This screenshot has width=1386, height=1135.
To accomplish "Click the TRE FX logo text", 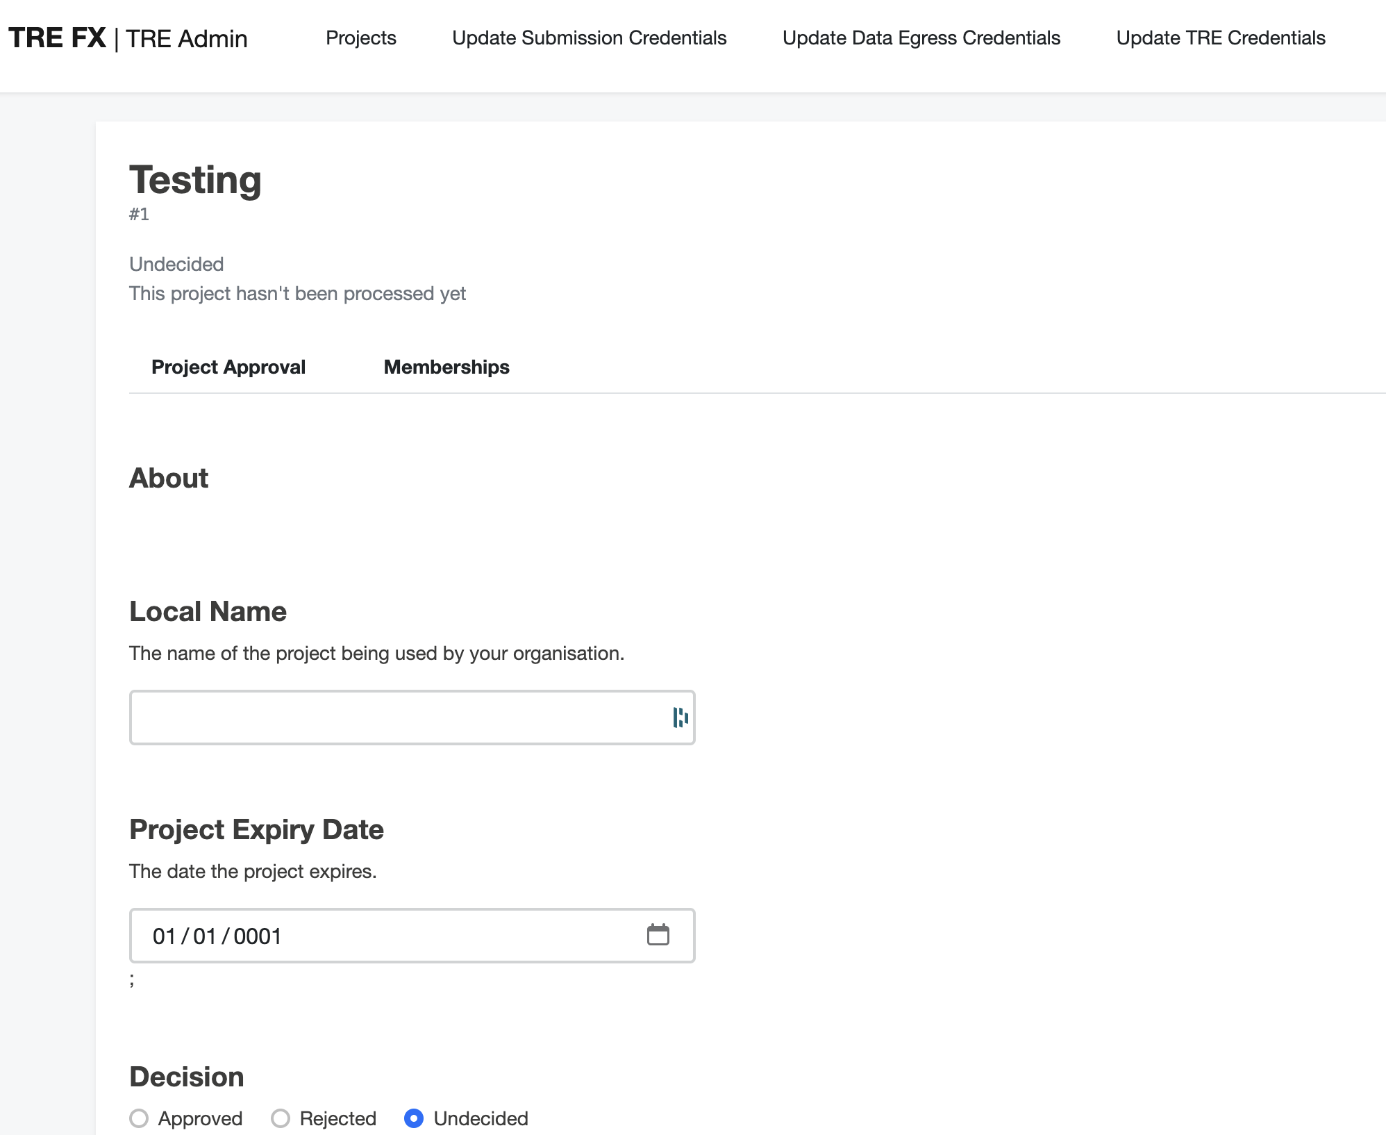I will point(58,38).
